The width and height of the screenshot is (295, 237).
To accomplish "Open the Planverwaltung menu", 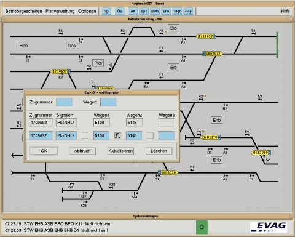I will (60, 11).
